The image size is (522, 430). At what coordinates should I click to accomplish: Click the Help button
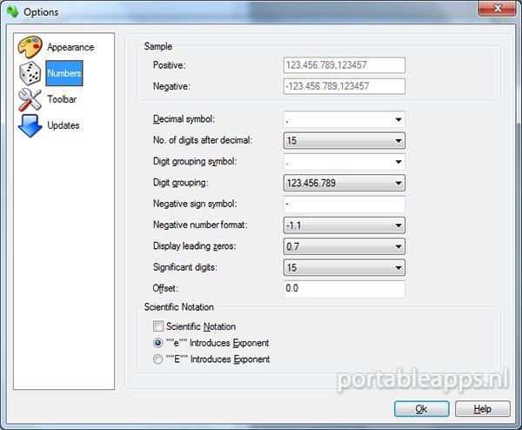[x=482, y=408]
